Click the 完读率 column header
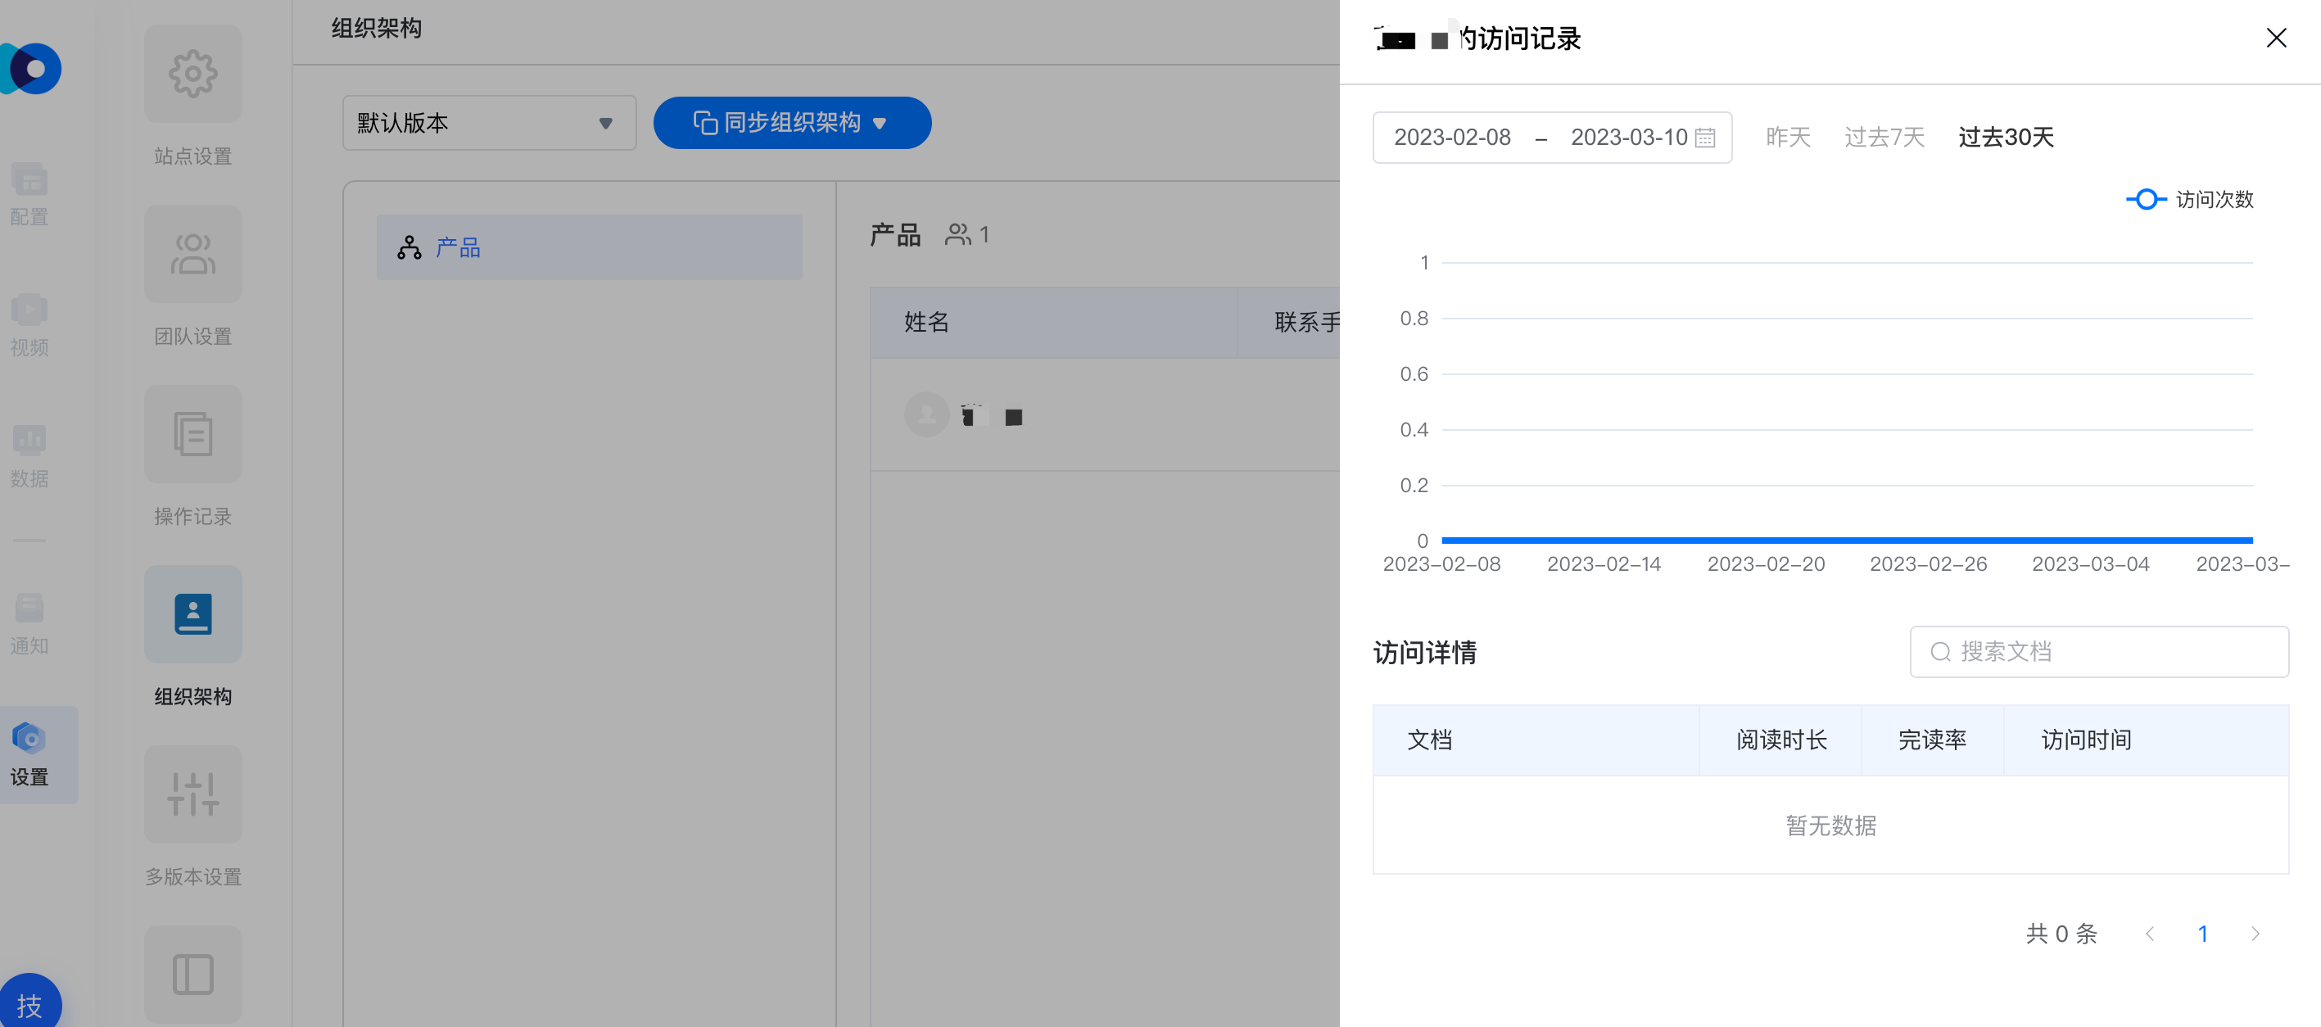 [x=1932, y=740]
